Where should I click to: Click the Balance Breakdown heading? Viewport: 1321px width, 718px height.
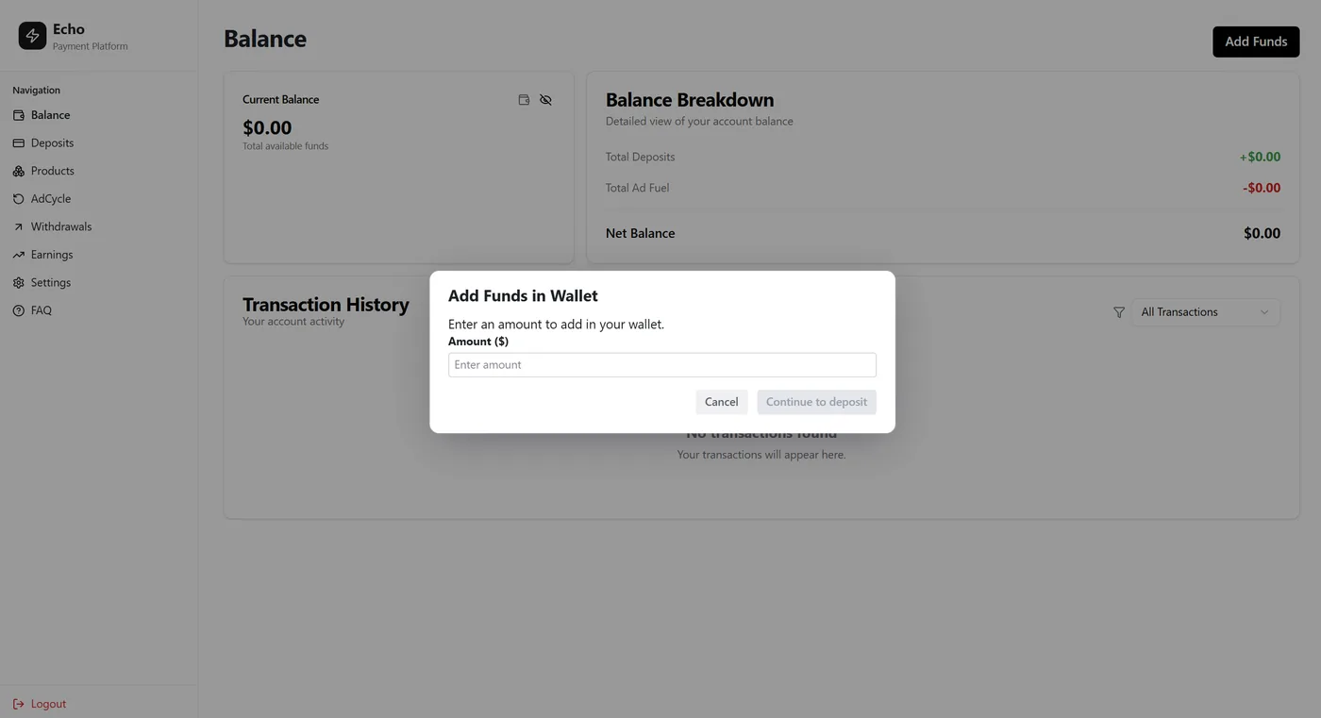(690, 100)
